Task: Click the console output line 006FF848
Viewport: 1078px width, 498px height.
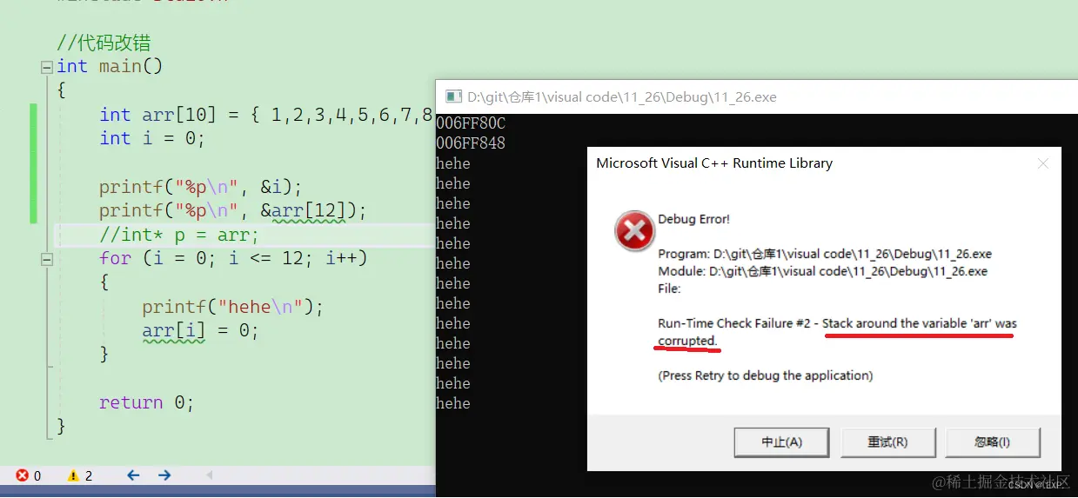Action: coord(471,143)
